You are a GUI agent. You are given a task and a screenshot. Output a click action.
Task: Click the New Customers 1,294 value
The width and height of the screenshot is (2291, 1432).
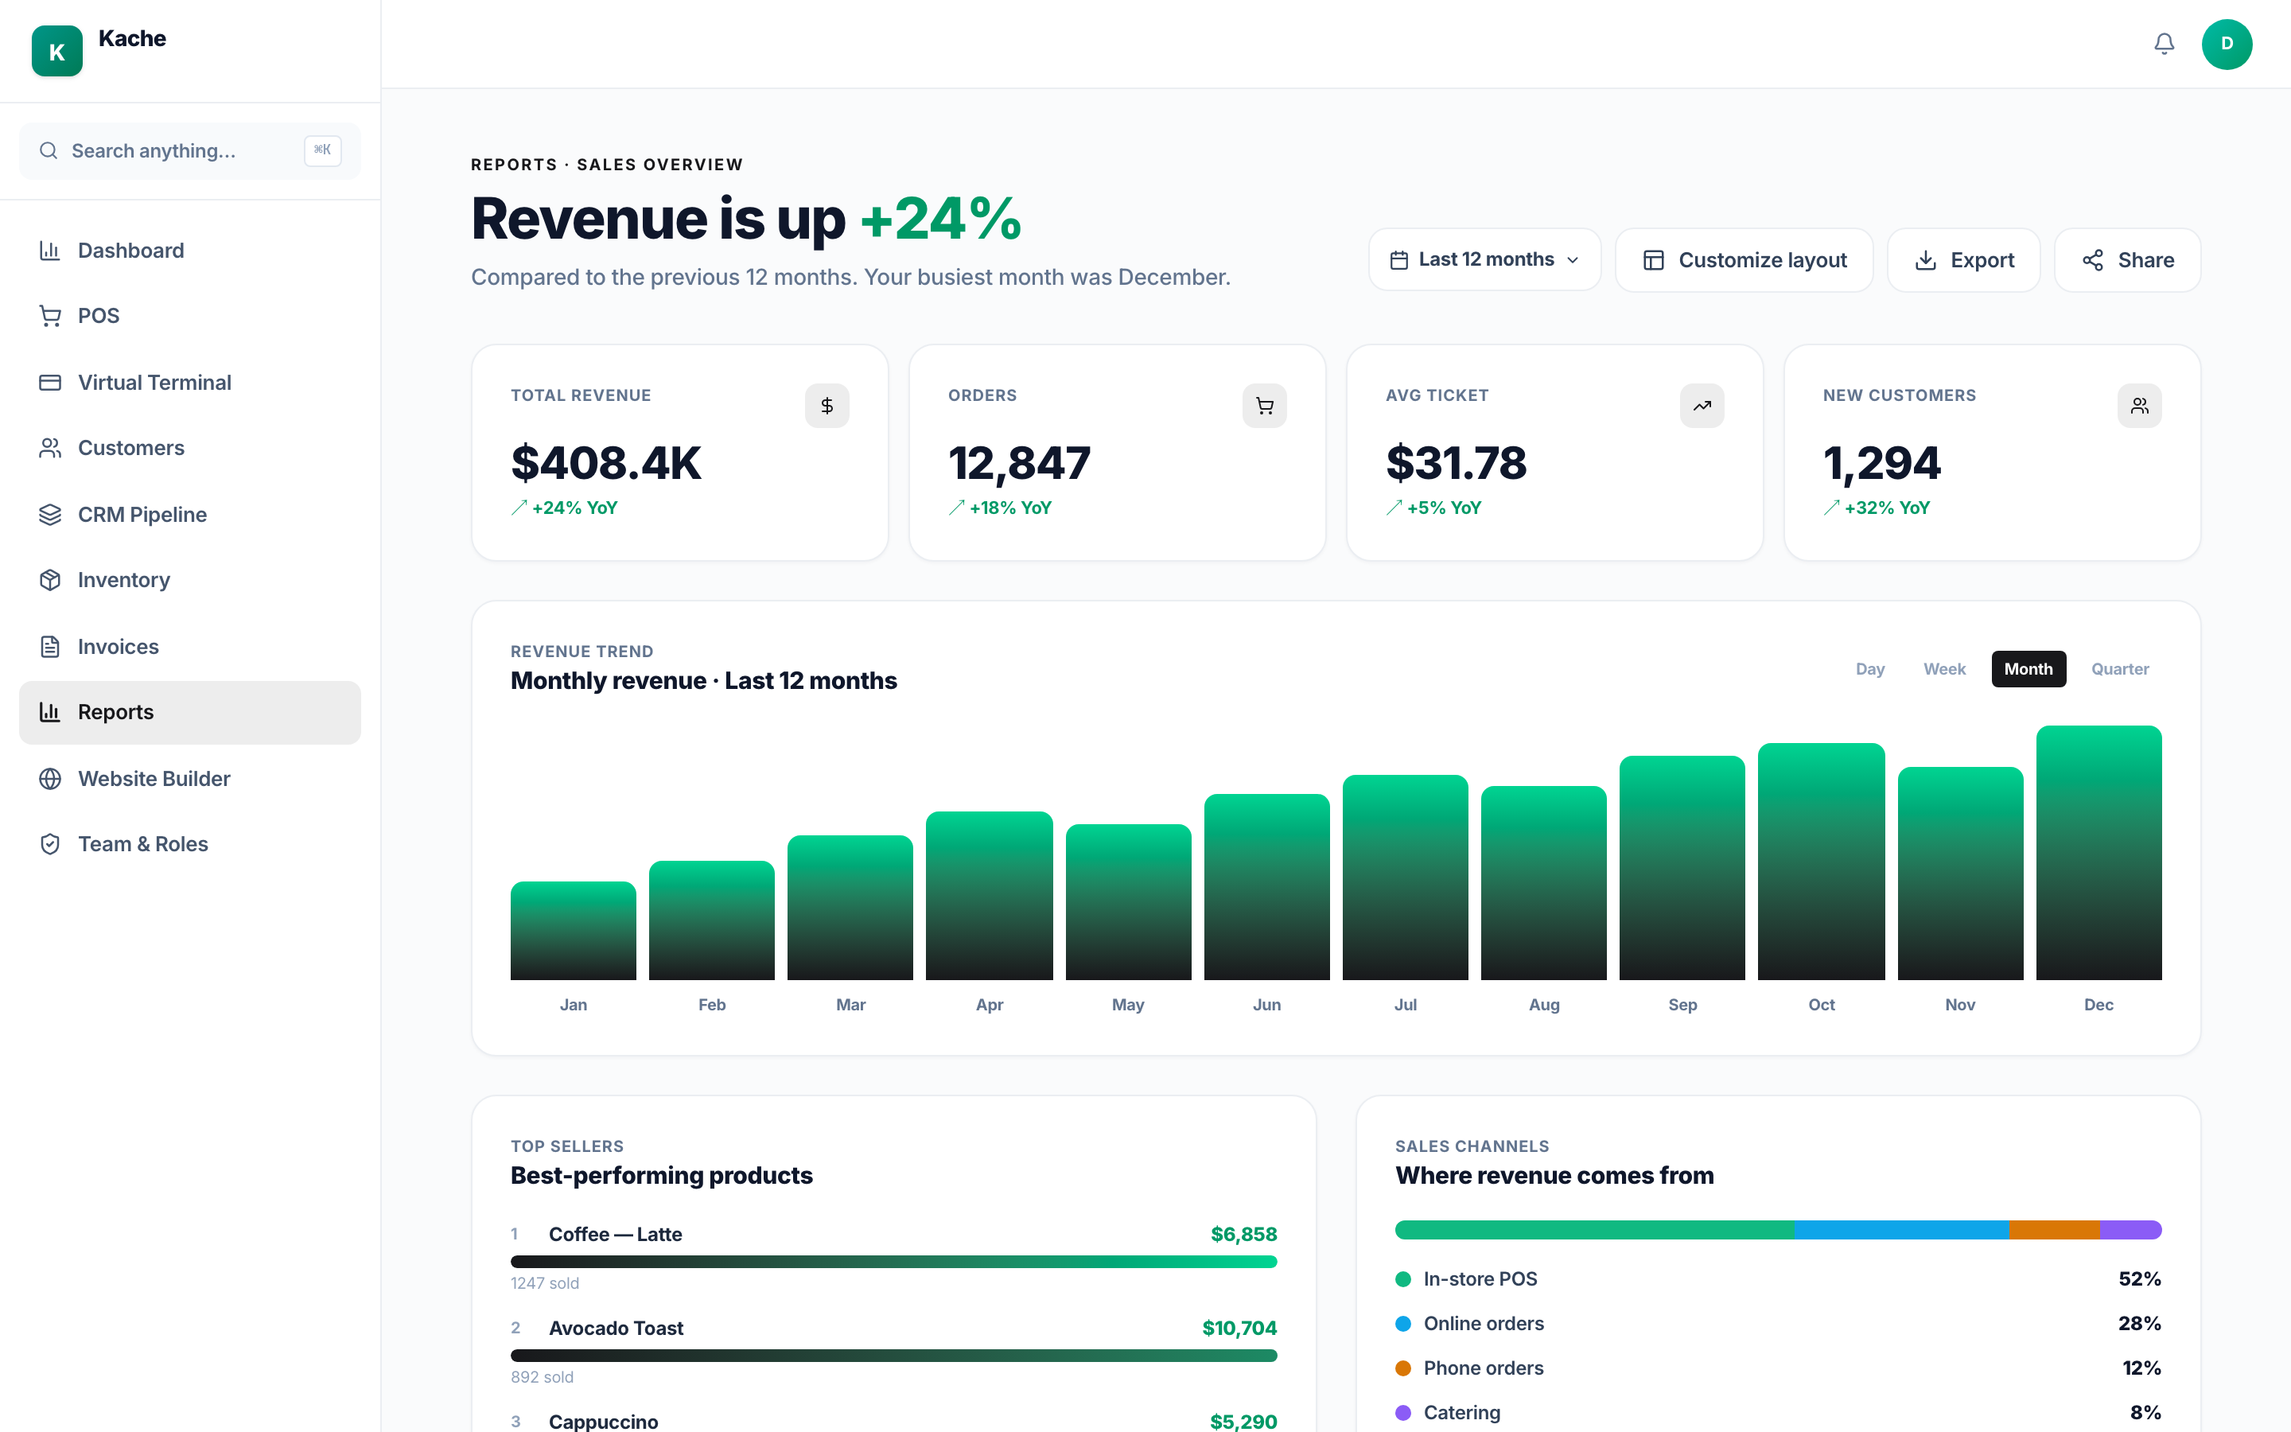[1882, 463]
